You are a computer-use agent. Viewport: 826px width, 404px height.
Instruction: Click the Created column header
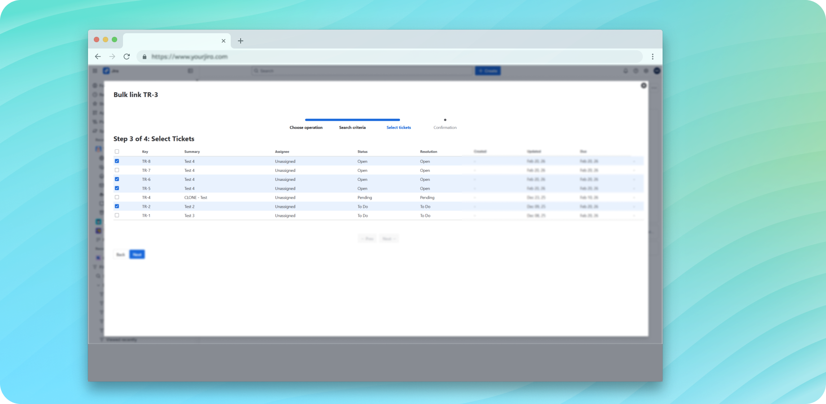click(x=480, y=152)
